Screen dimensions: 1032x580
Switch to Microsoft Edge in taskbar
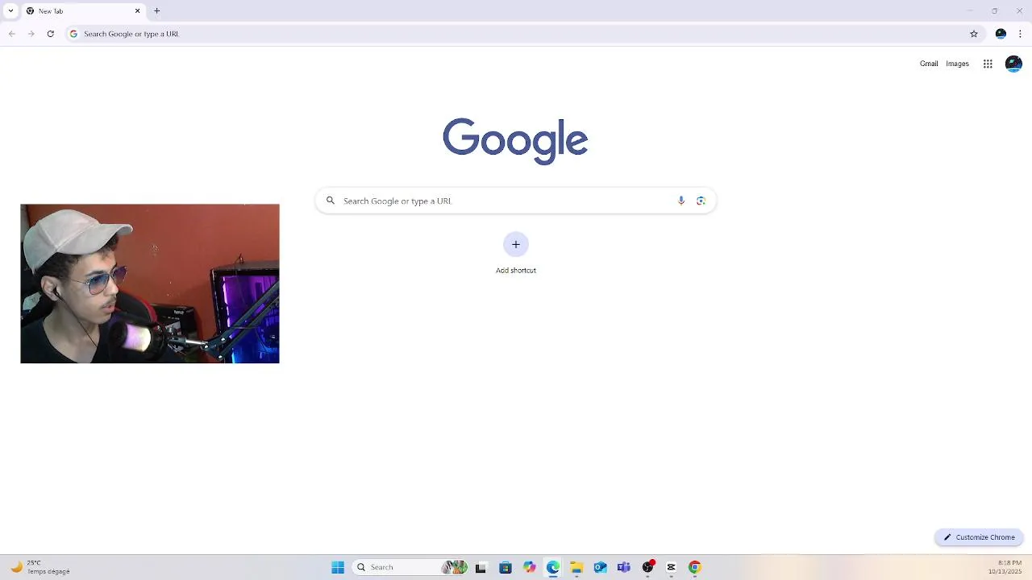(553, 567)
